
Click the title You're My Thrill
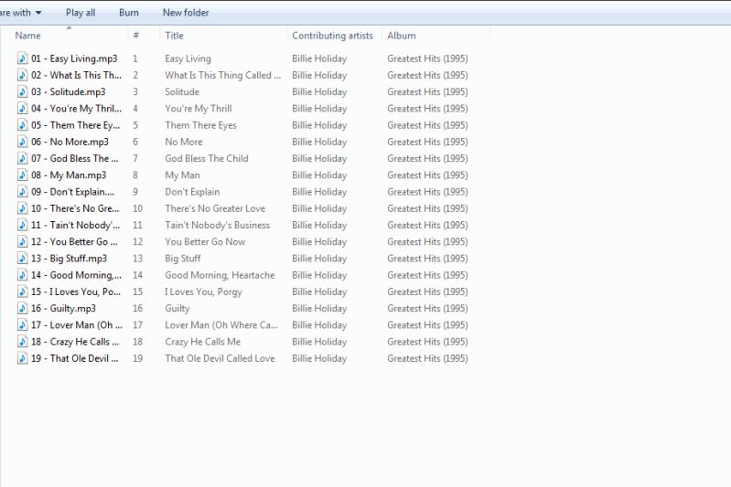tap(199, 109)
